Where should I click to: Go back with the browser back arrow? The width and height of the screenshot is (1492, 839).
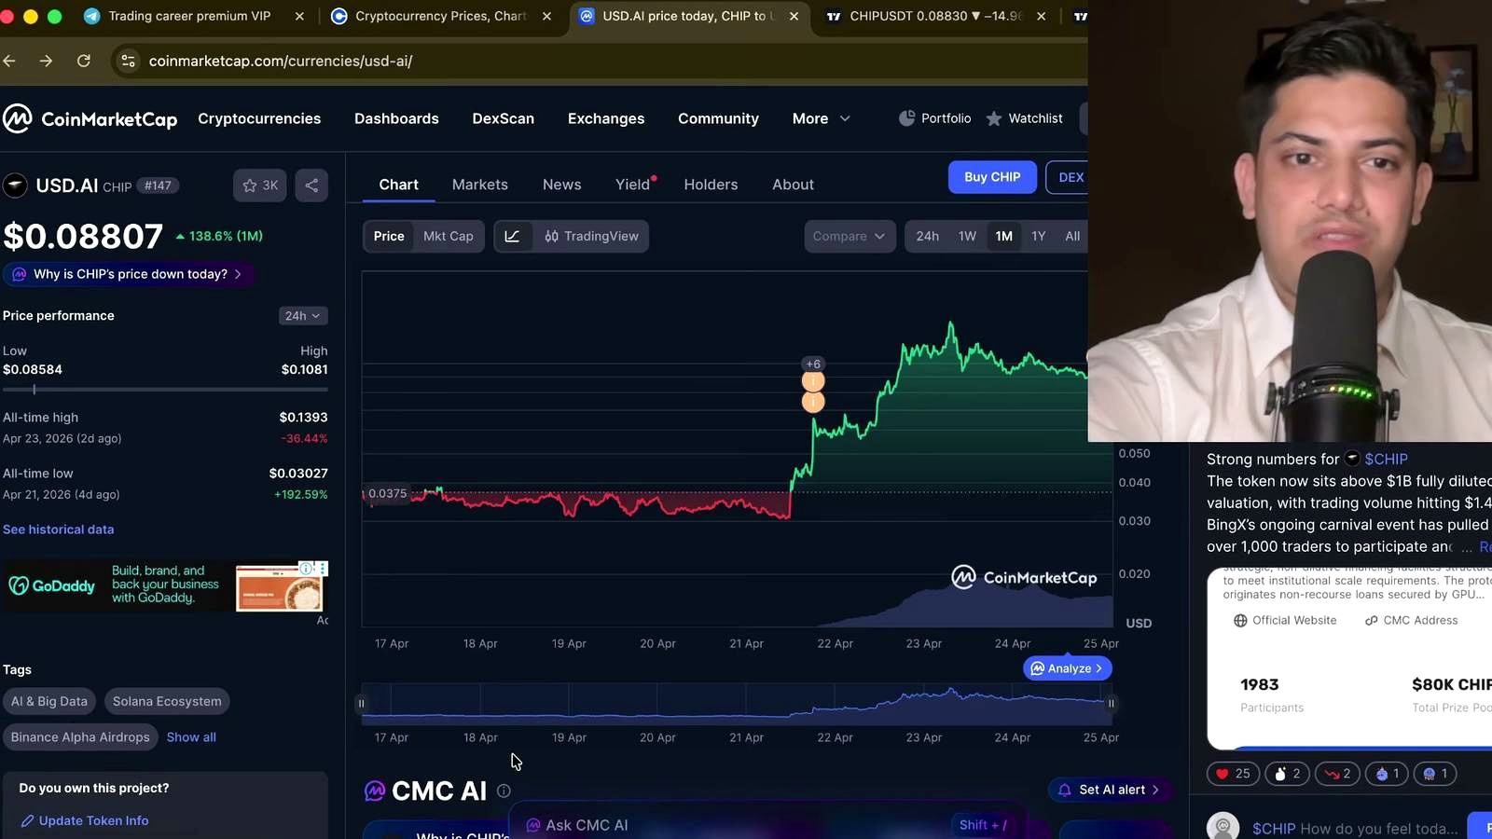[10, 61]
